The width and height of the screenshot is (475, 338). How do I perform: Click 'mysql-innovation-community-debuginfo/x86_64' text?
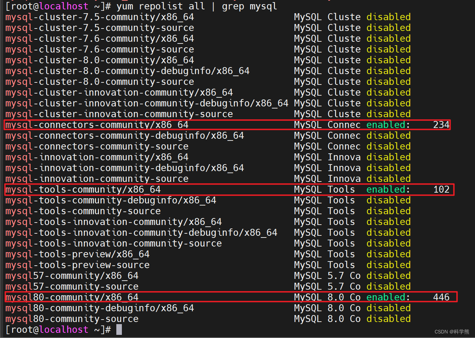click(x=125, y=168)
